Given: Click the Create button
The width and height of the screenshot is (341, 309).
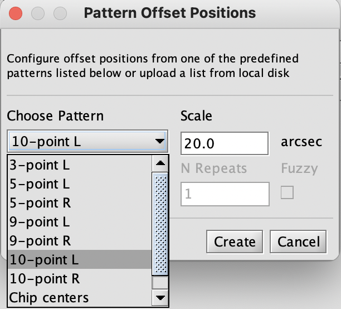Looking at the screenshot, I should pyautogui.click(x=235, y=242).
